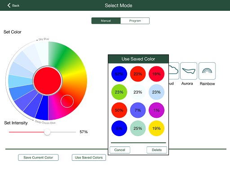
Task: Choose the blue 52% saved color
Action: pyautogui.click(x=119, y=74)
